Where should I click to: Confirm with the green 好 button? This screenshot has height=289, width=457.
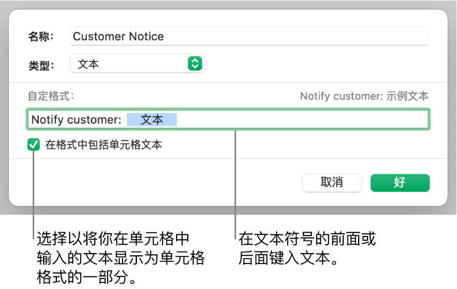400,183
